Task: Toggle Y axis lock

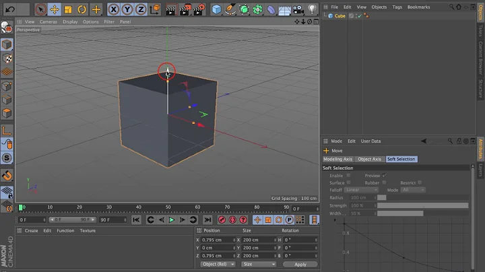Action: (x=127, y=9)
